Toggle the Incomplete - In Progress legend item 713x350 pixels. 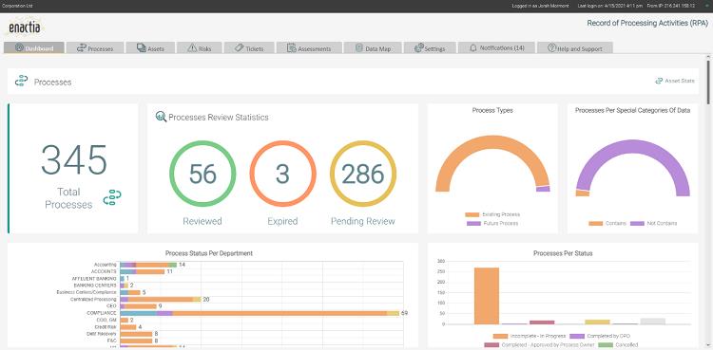(x=530, y=336)
